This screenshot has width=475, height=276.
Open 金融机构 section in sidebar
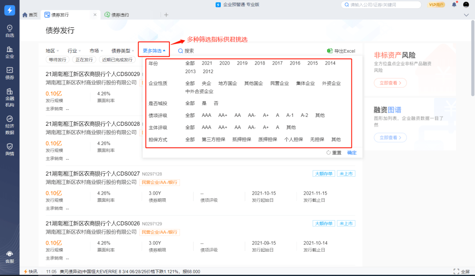click(x=10, y=98)
